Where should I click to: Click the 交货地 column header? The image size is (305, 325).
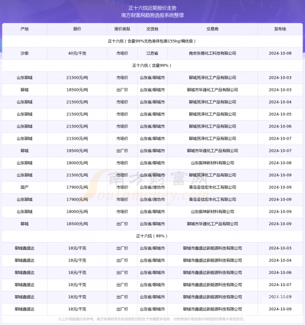coord(152,29)
